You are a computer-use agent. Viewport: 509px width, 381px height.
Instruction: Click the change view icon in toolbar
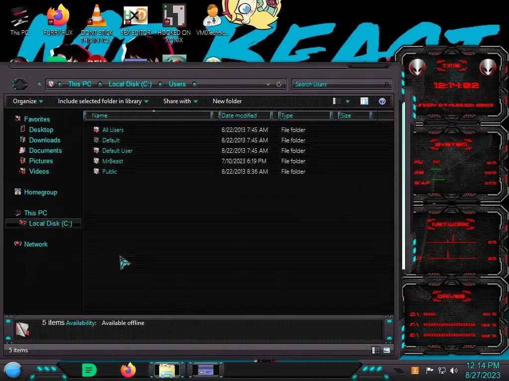click(337, 101)
